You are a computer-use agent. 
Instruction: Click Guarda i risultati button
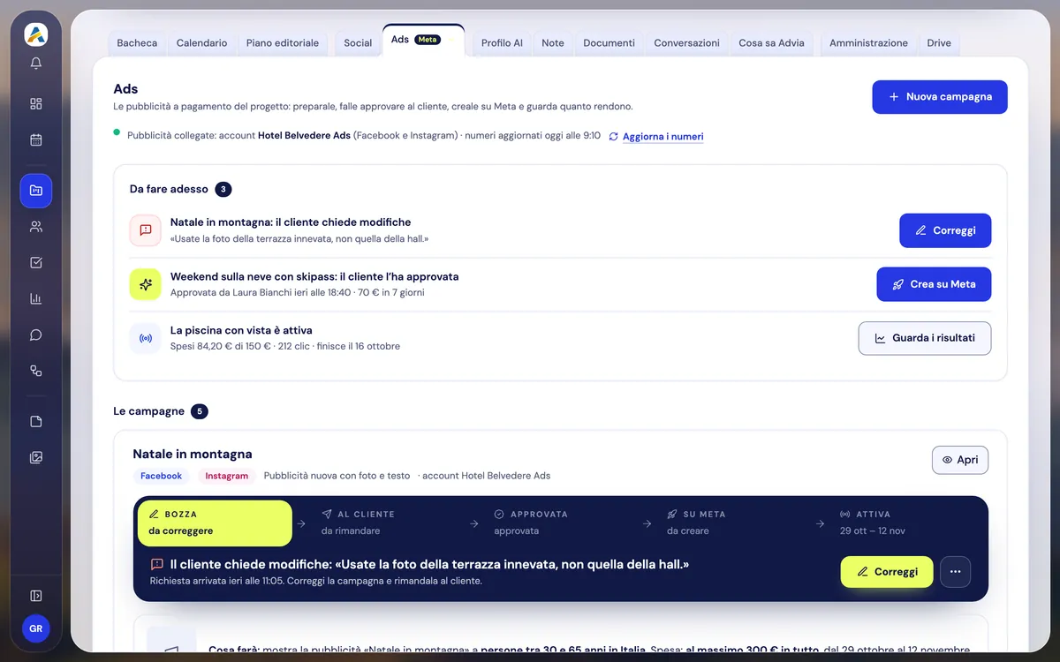[924, 338]
